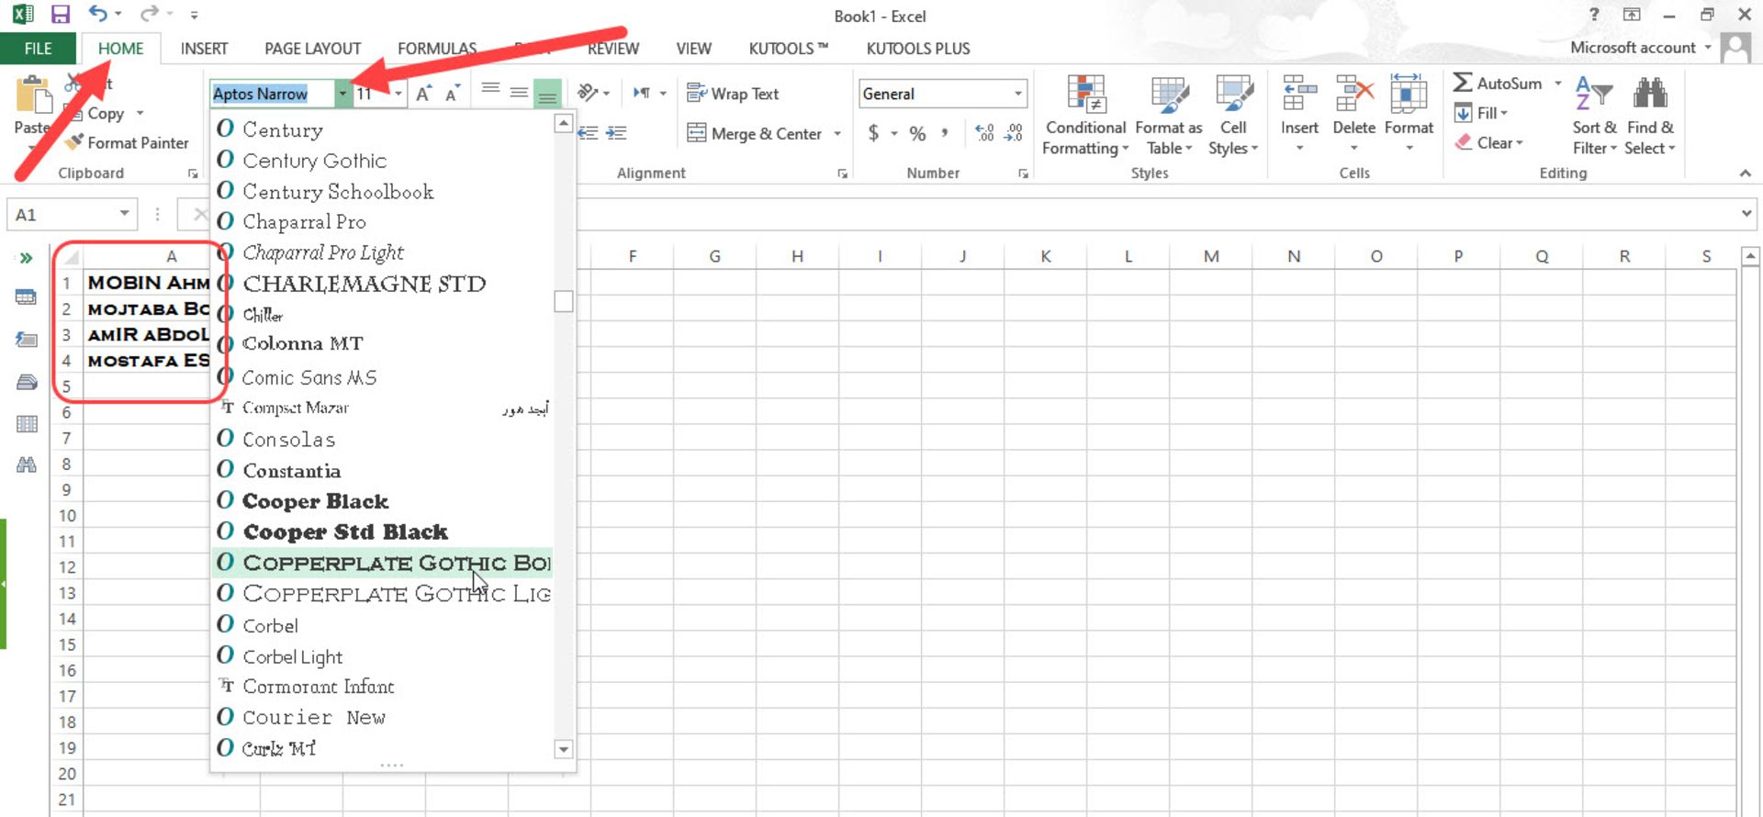Click Delete cells icon
The width and height of the screenshot is (1763, 817).
click(1354, 94)
